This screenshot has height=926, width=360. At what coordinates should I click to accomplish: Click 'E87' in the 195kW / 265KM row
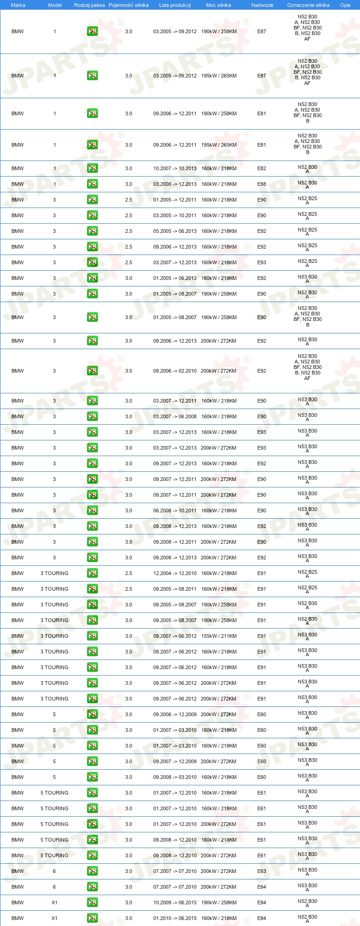tap(261, 76)
